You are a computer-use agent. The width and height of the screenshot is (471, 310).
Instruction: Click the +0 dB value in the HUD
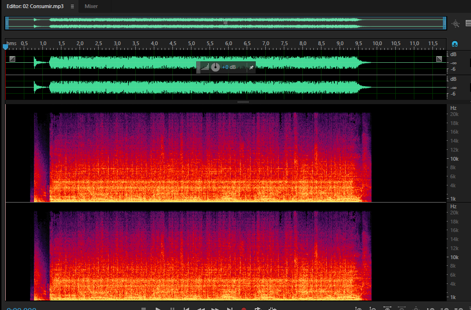coord(229,67)
